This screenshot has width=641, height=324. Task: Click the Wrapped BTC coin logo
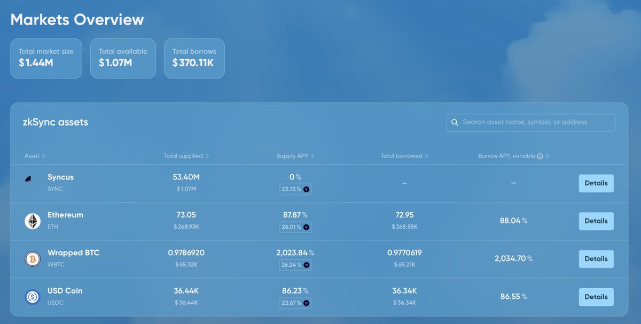33,259
